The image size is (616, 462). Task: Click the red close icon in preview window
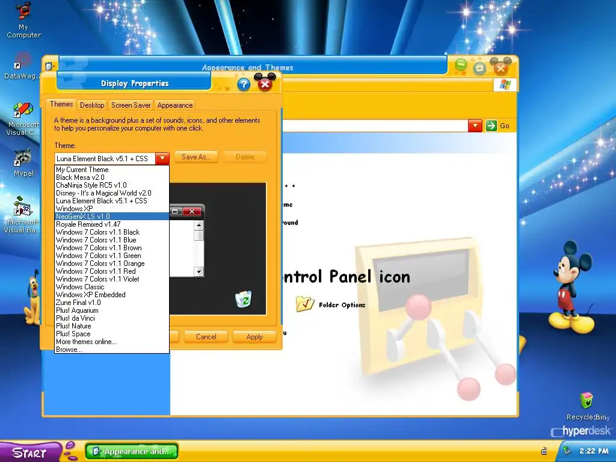(x=192, y=211)
